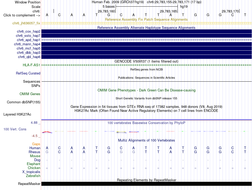Click the 29,783,170 position label
This screenshot has width=252, height=190.
click(x=230, y=11)
